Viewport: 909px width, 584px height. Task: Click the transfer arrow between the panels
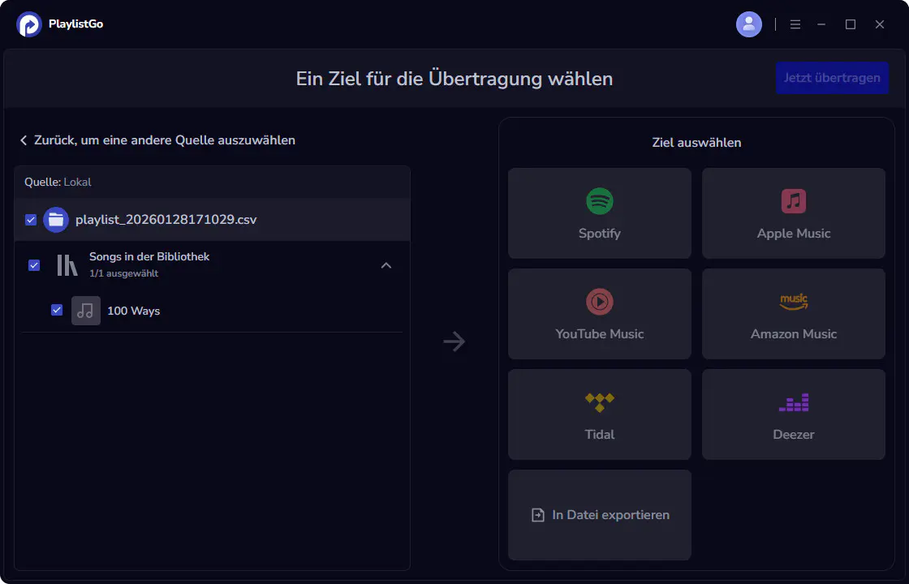pos(454,341)
